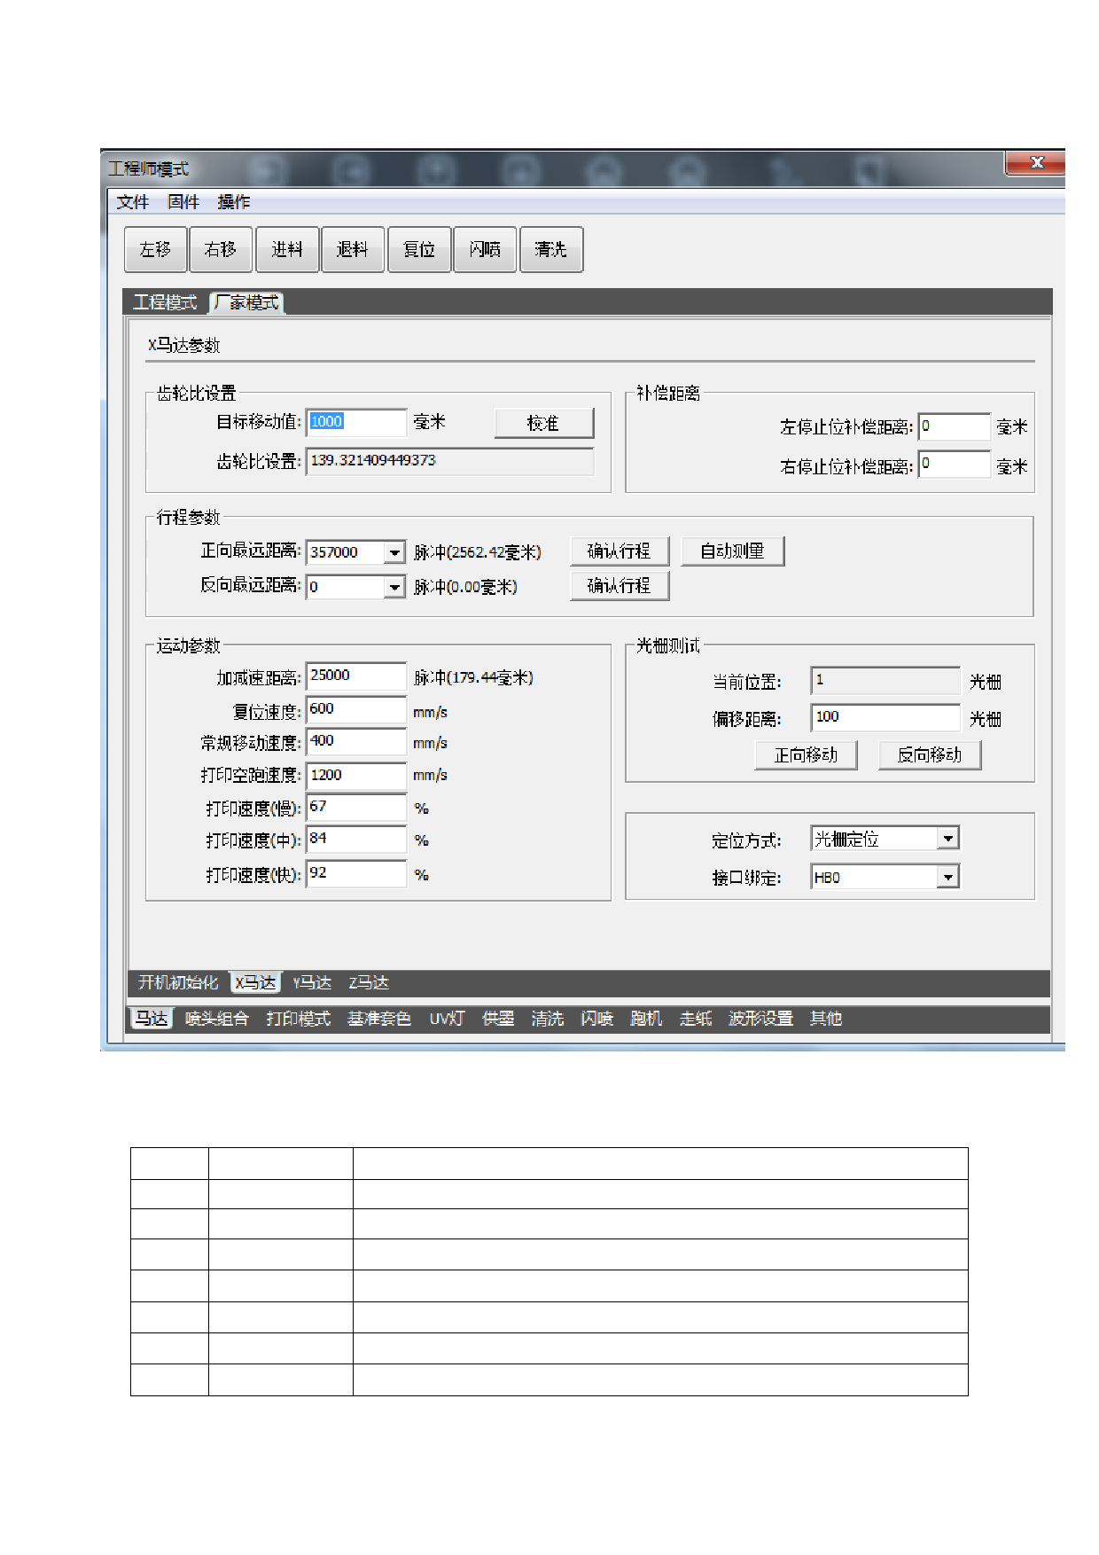Click the 清洗 cleaning button
The width and height of the screenshot is (1099, 1555).
[x=550, y=250]
